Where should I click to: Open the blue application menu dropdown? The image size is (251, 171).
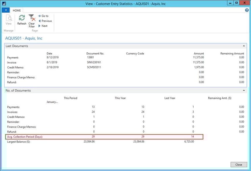click(x=6, y=10)
